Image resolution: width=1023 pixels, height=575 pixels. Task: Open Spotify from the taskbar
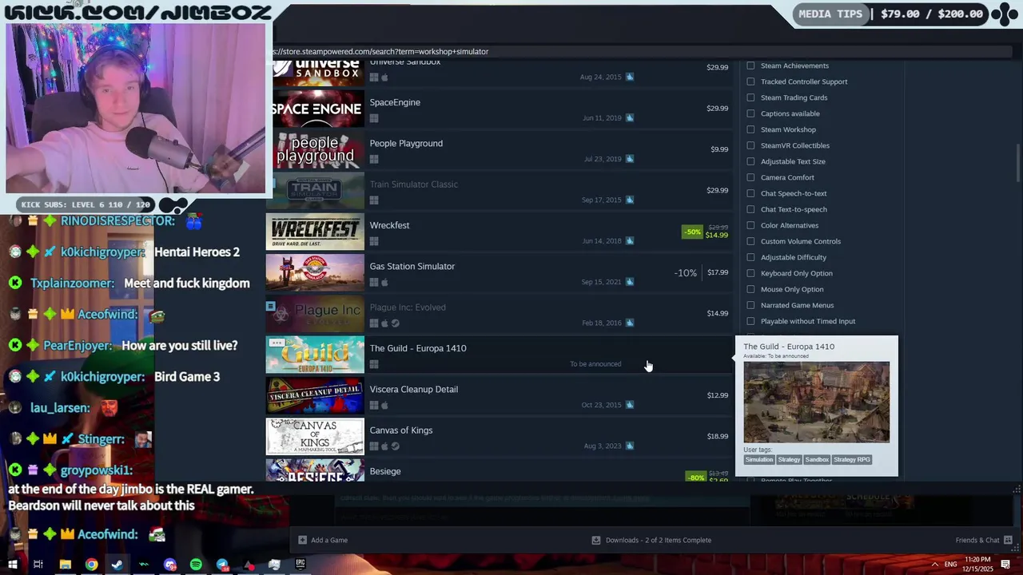tap(196, 565)
